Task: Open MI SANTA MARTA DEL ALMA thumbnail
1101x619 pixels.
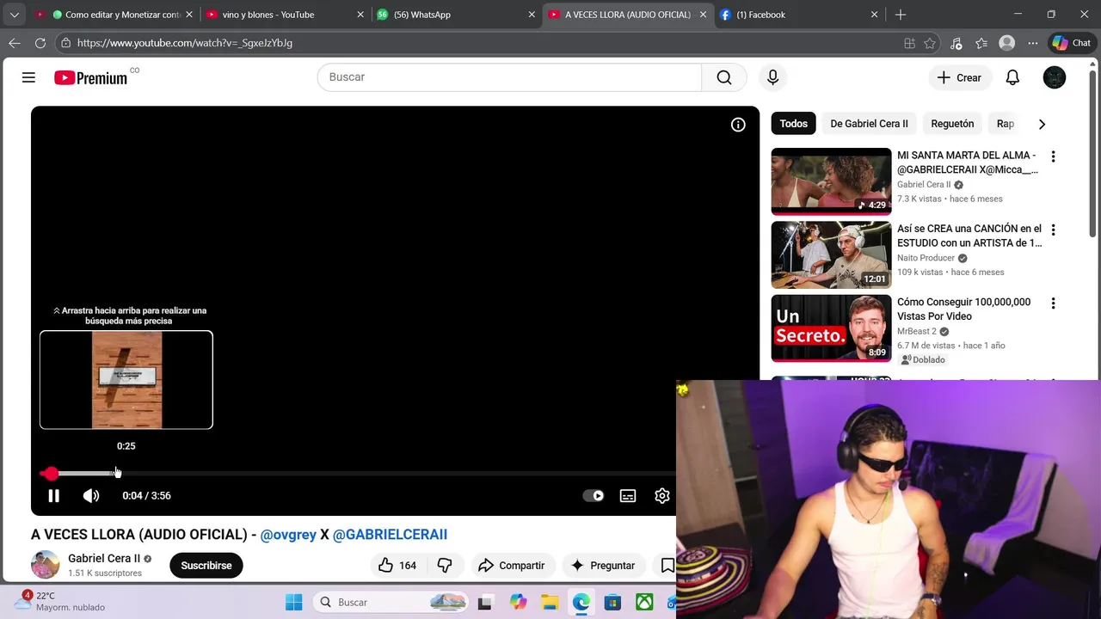Action: coord(831,181)
